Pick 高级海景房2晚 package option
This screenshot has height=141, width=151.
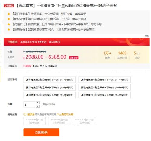50,95
